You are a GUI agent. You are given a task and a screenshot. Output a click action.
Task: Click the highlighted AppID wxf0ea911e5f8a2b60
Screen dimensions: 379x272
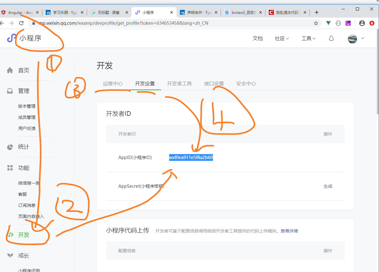191,157
